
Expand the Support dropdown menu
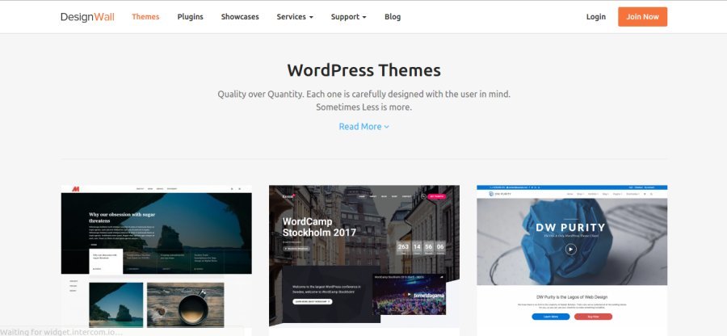[x=349, y=17]
